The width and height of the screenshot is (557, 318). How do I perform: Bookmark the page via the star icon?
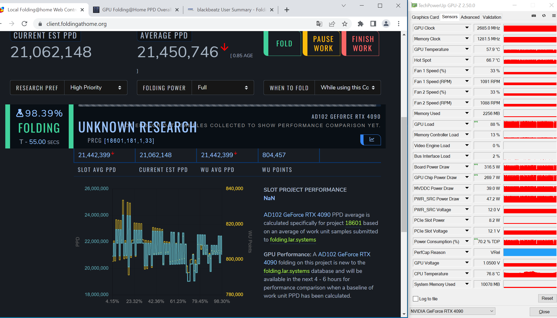(345, 24)
